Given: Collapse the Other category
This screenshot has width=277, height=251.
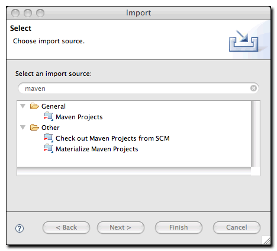Looking at the screenshot, I should 23,128.
